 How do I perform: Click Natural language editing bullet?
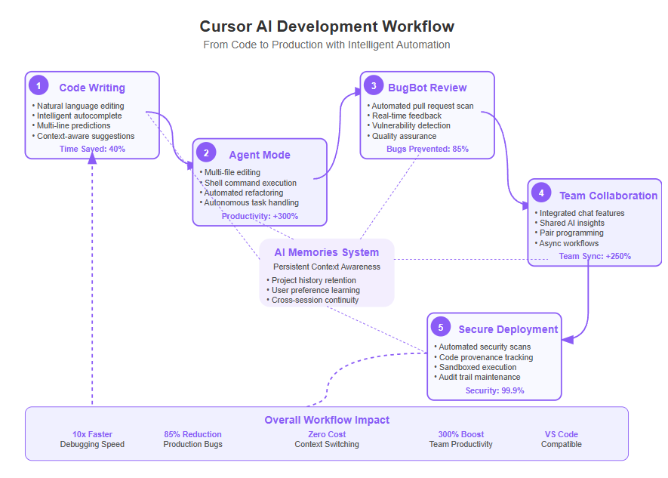coord(78,106)
